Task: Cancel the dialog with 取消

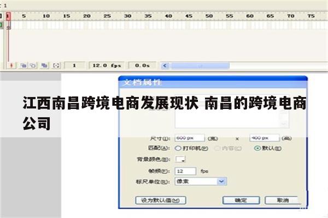Action: click(283, 201)
